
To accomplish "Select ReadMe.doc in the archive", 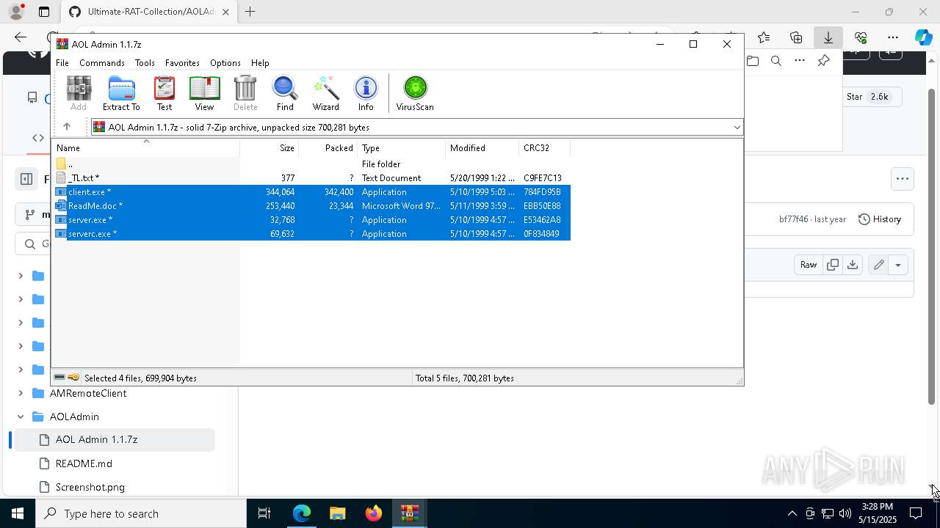I will click(x=311, y=206).
